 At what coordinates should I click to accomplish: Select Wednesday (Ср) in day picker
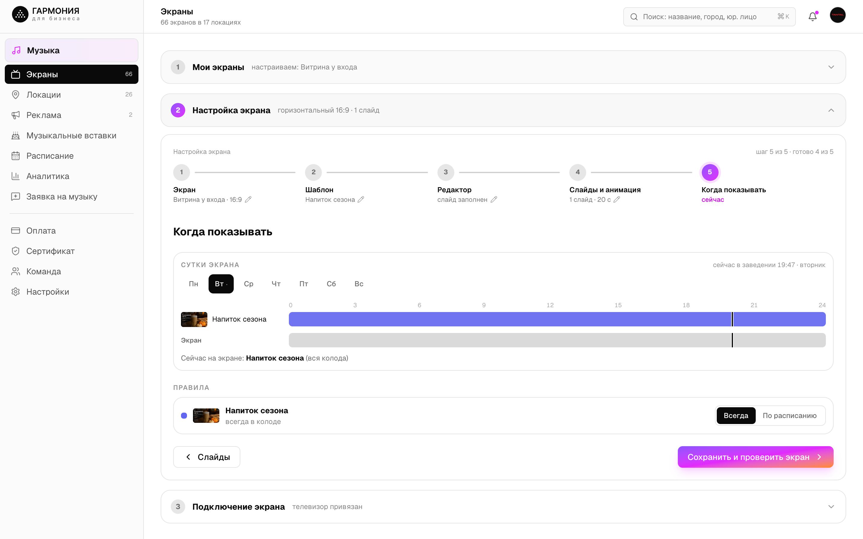click(248, 284)
